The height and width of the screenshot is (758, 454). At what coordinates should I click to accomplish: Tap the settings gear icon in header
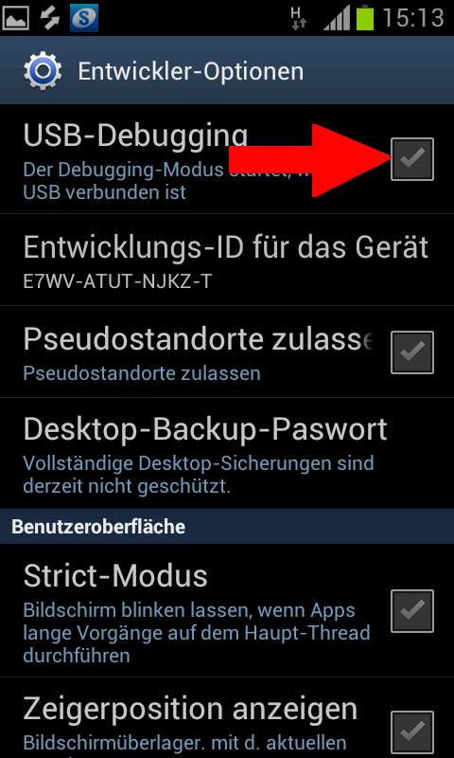click(x=43, y=70)
